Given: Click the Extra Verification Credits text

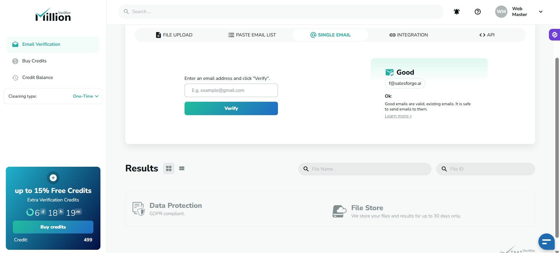Looking at the screenshot, I should coord(53,200).
